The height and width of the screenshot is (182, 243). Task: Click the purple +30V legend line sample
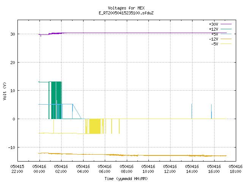pos(226,24)
